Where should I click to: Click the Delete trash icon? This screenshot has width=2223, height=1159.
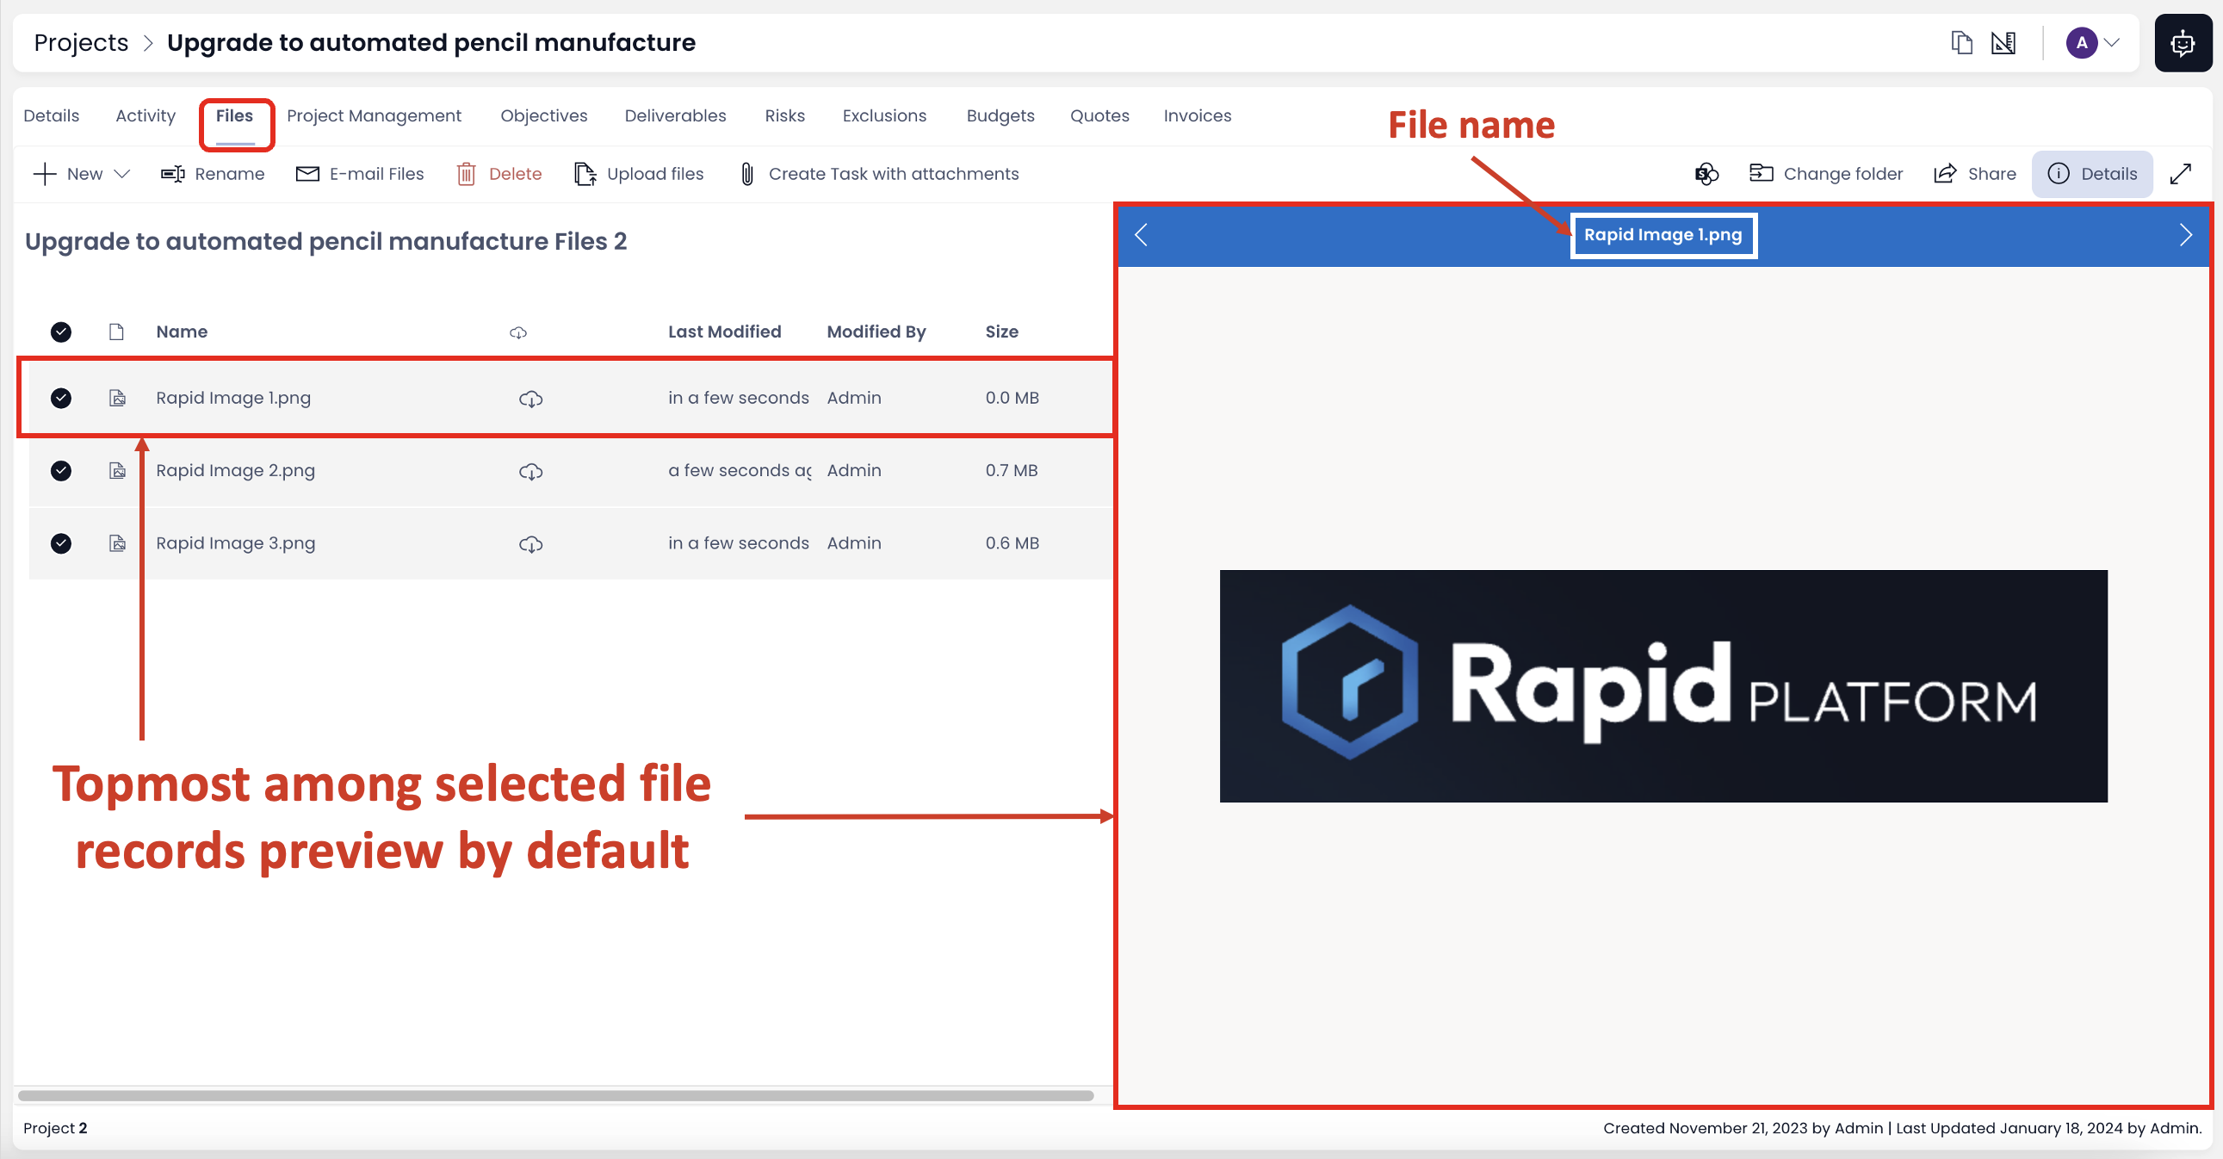[466, 174]
